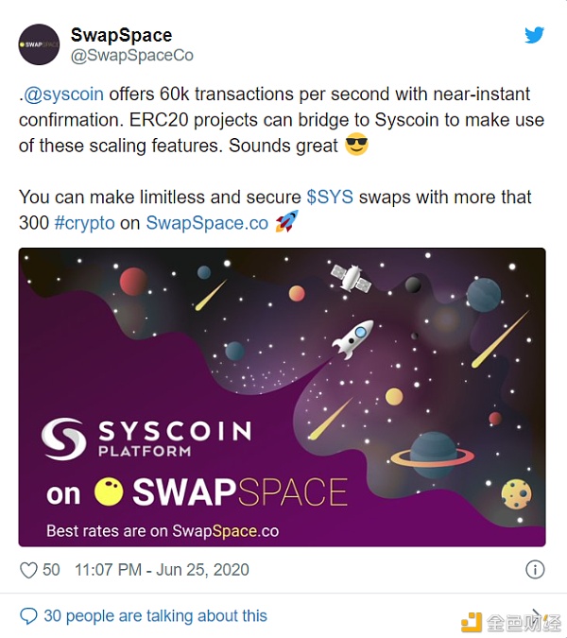Click the rocket illustration in the image
The width and height of the screenshot is (567, 638).
click(352, 339)
